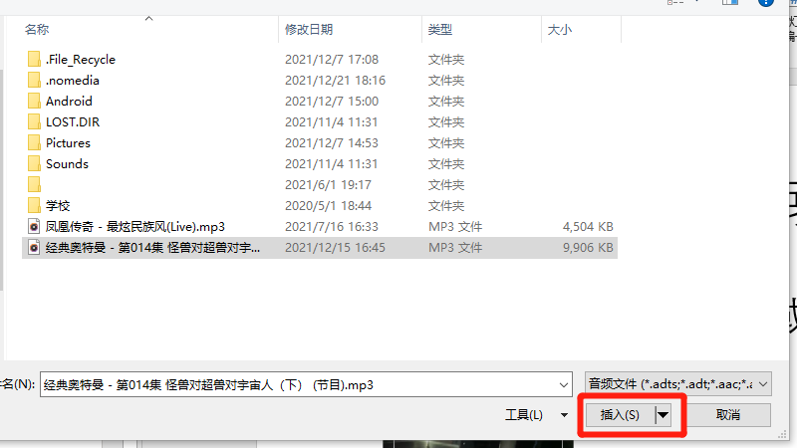Viewport: 797px width, 448px height.
Task: Click the 插入(S) button
Action: pos(620,415)
